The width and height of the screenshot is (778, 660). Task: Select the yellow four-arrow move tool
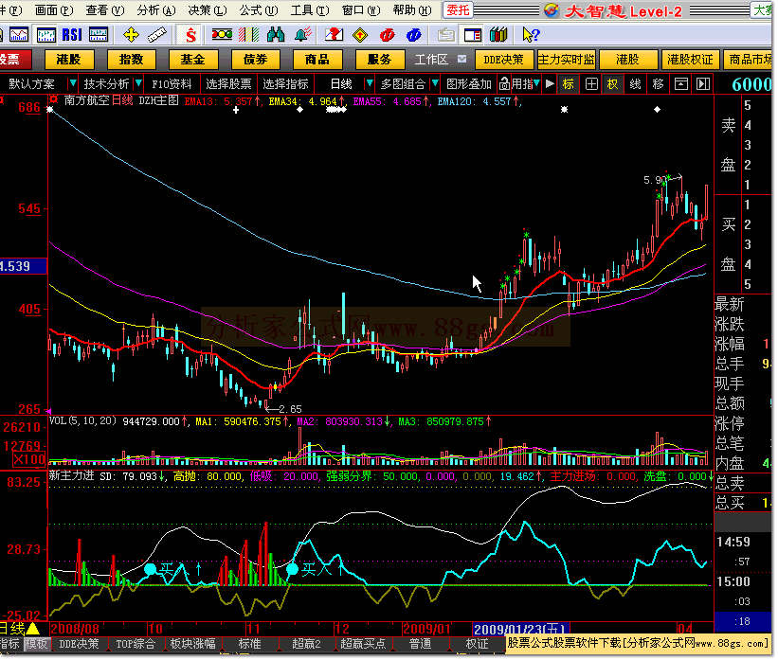coord(131,35)
